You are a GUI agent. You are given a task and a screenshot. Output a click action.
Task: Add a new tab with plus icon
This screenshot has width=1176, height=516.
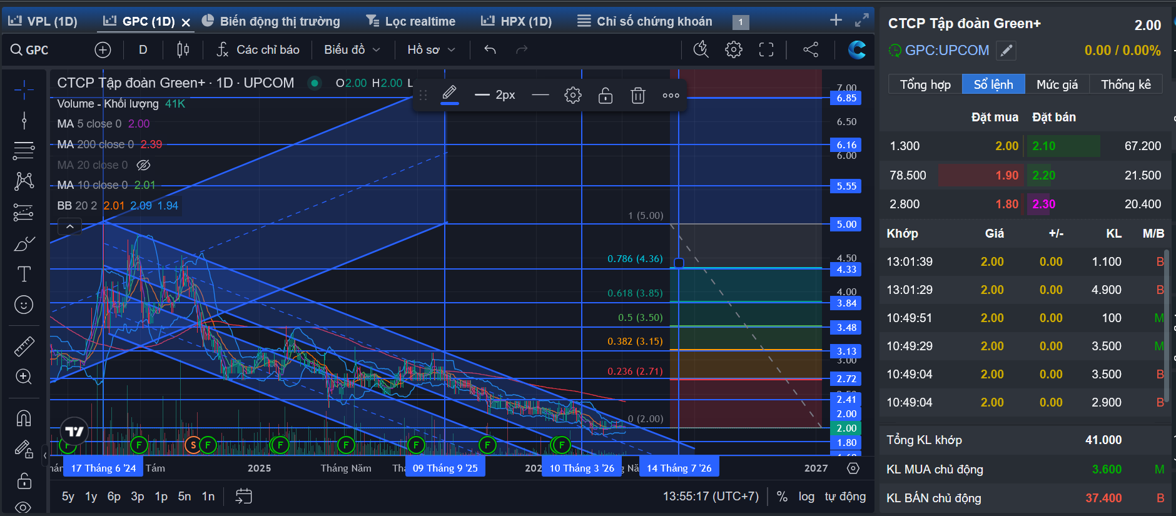click(836, 20)
